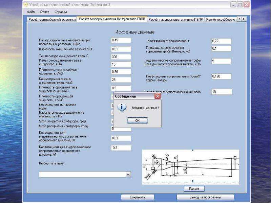Switch to Расчёт газопромывателя типа ПВЛР tab

coord(175,20)
